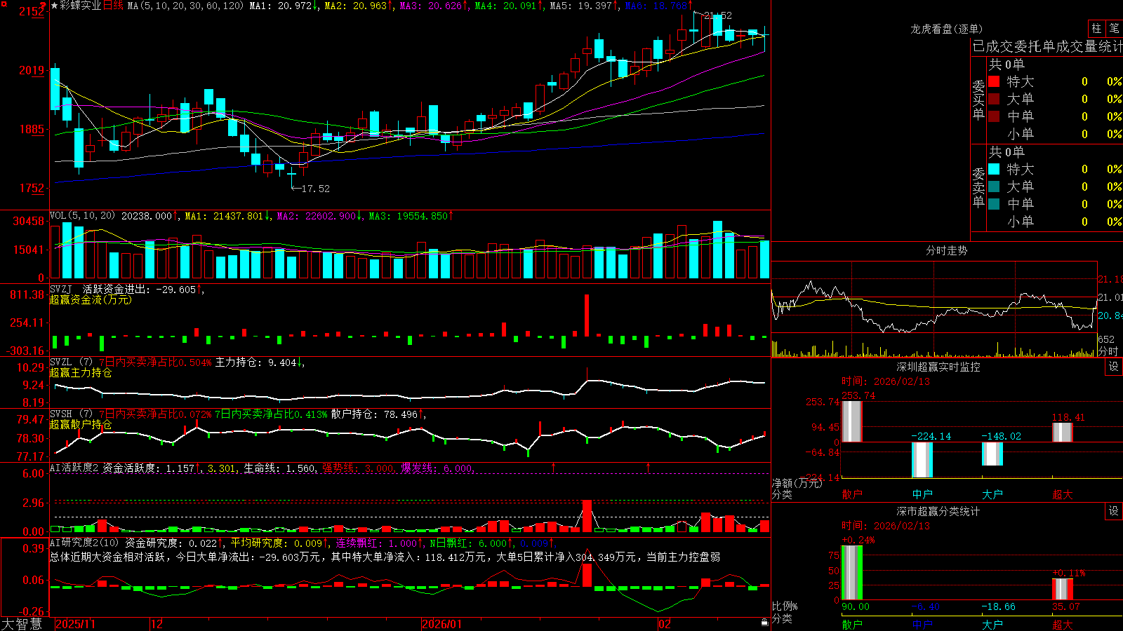Click the 超赢主力持仓 label

(x=81, y=372)
